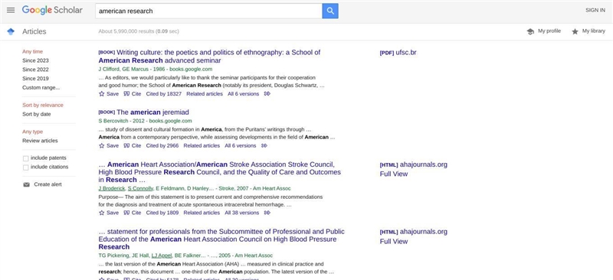The image size is (613, 280).
Task: Click the My library star icon
Action: [x=575, y=31]
